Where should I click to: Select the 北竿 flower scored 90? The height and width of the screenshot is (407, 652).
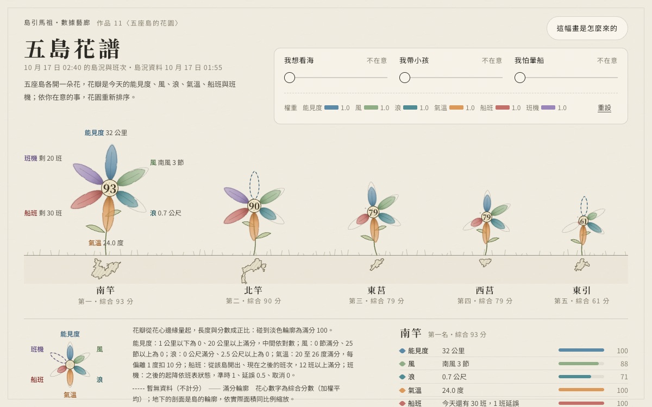click(254, 206)
